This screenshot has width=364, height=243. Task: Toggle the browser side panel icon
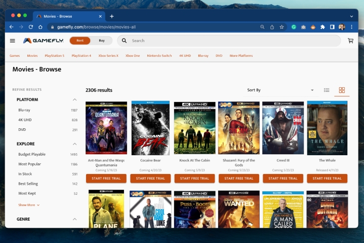pyautogui.click(x=332, y=27)
